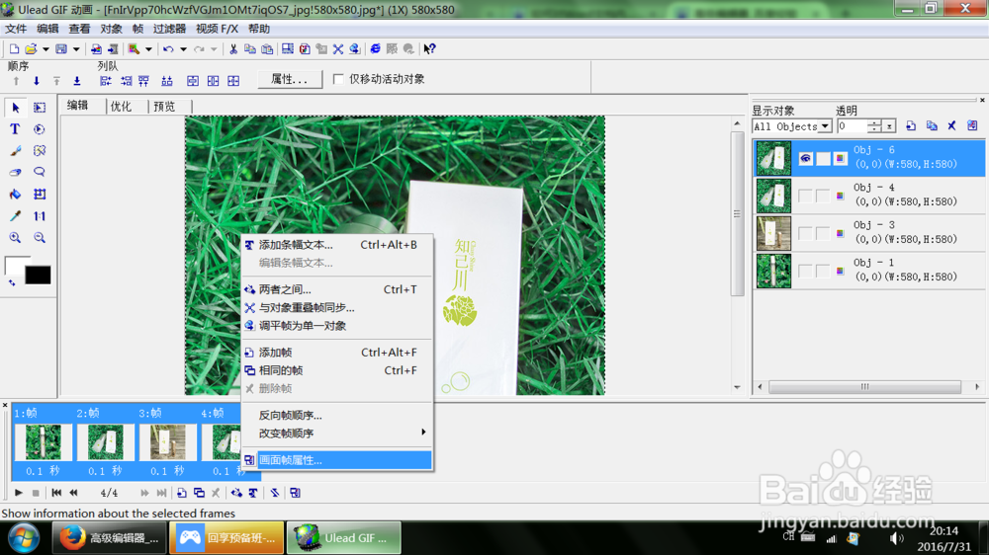The image size is (989, 555).
Task: Click the white foreground color swatch
Action: tap(15, 264)
